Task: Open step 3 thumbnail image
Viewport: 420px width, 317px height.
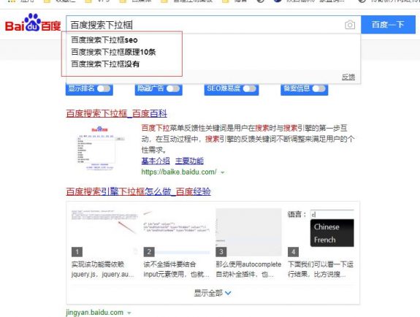Action: click(248, 232)
